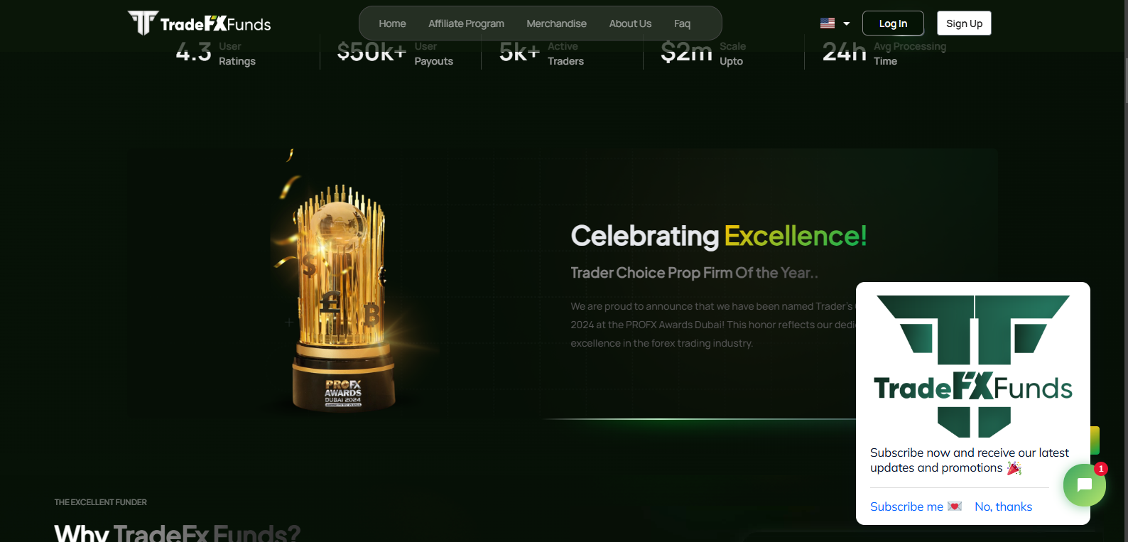Click the Sign Up button

(964, 23)
